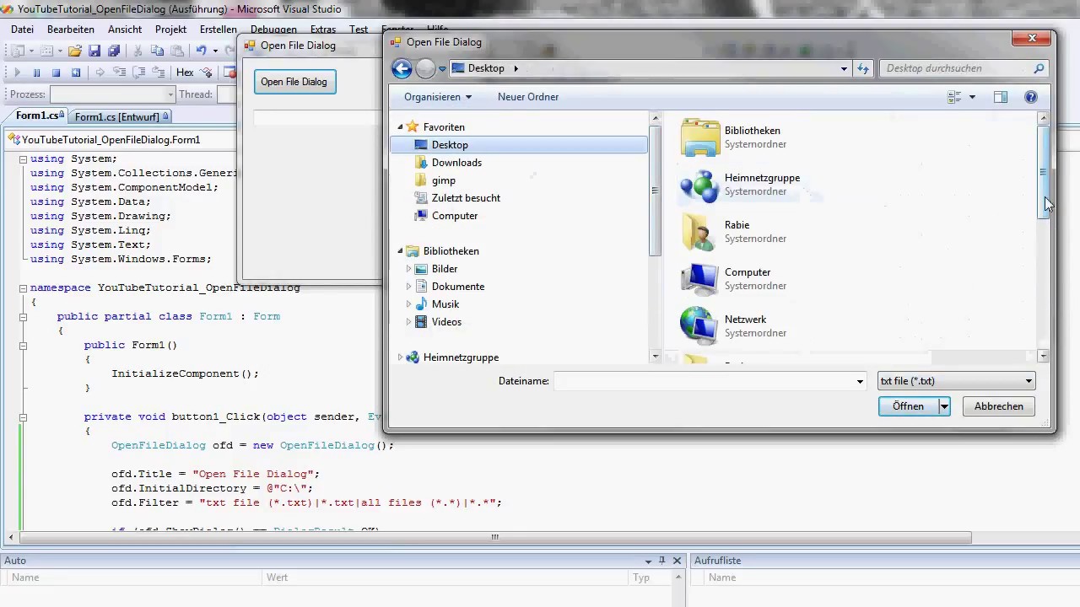The height and width of the screenshot is (607, 1080).
Task: Expand Heimnetzgruppe in navigation pane
Action: (x=401, y=357)
